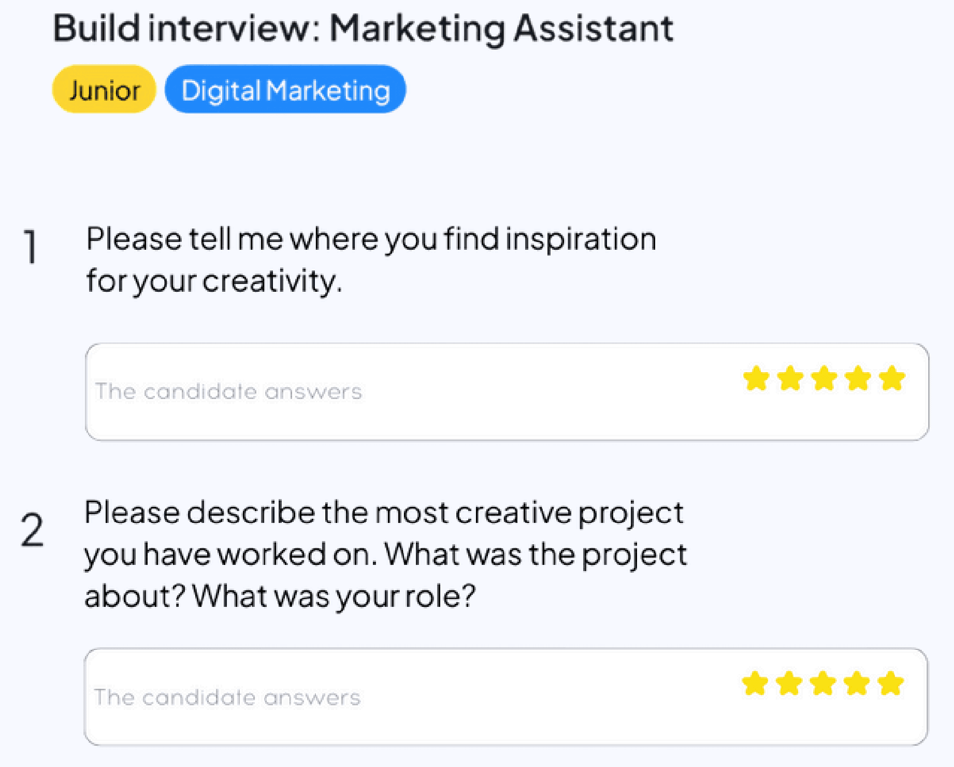
Task: Give question 2 answer two stars
Action: click(789, 684)
